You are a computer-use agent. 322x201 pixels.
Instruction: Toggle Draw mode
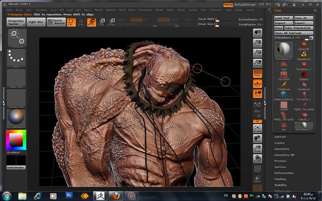[x=81, y=22]
